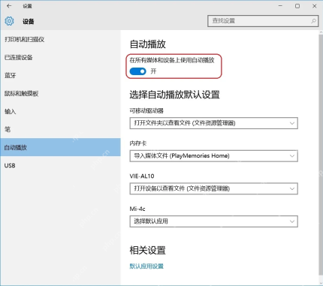323x286 pixels.
Task: Click the 可移动驱动器 label
Action: [x=146, y=110]
